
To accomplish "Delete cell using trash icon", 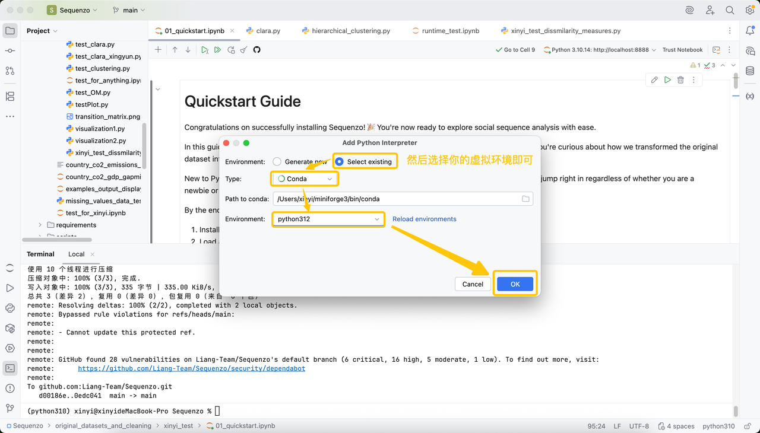I will [x=680, y=79].
